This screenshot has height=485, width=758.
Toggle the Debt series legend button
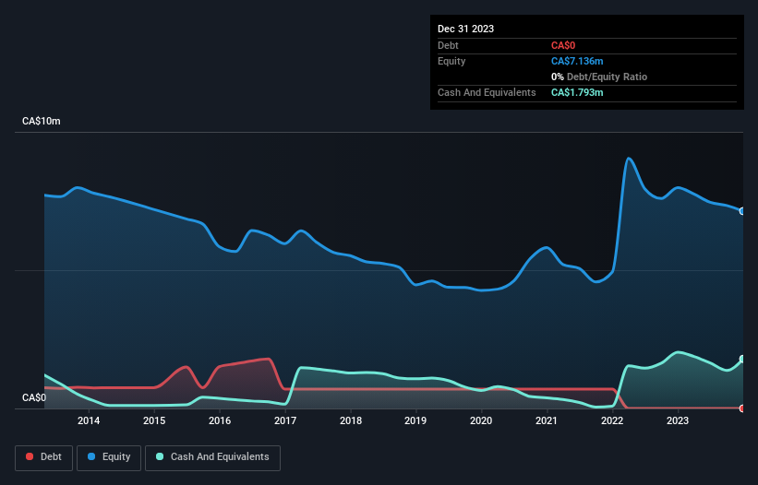(x=44, y=457)
